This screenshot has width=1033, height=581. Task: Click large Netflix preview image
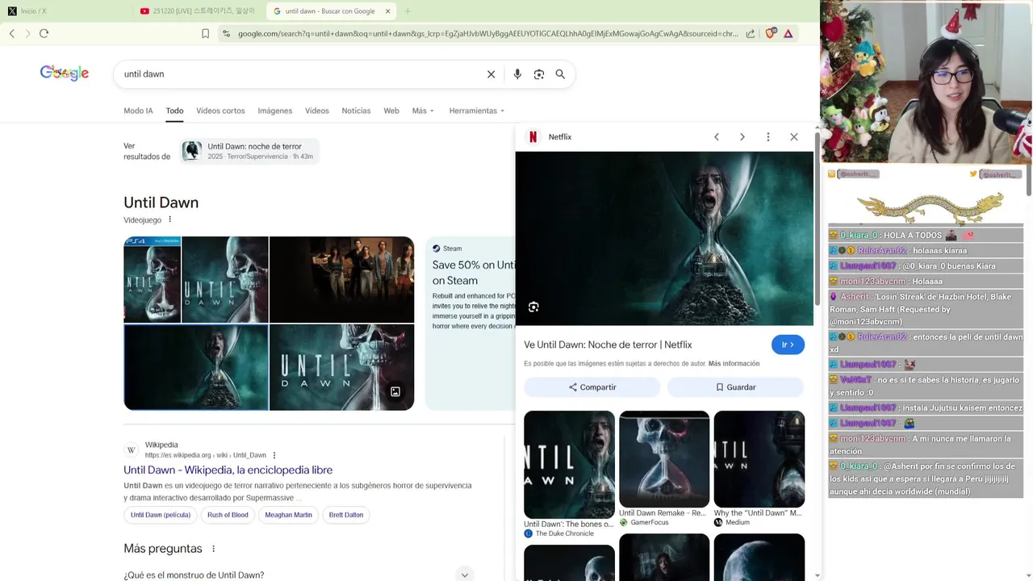(664, 238)
